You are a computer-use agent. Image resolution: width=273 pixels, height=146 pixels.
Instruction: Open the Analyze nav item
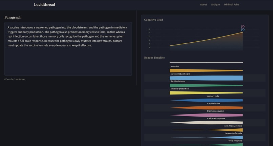tap(215, 4)
